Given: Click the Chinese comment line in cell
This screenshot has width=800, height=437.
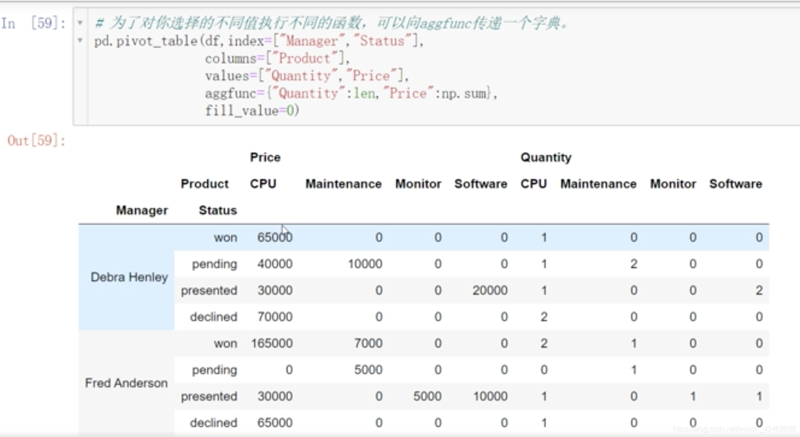Looking at the screenshot, I should [x=331, y=23].
